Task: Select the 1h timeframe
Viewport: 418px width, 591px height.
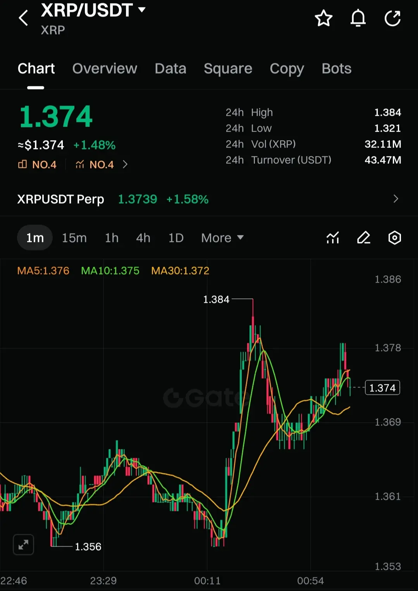Action: tap(112, 238)
